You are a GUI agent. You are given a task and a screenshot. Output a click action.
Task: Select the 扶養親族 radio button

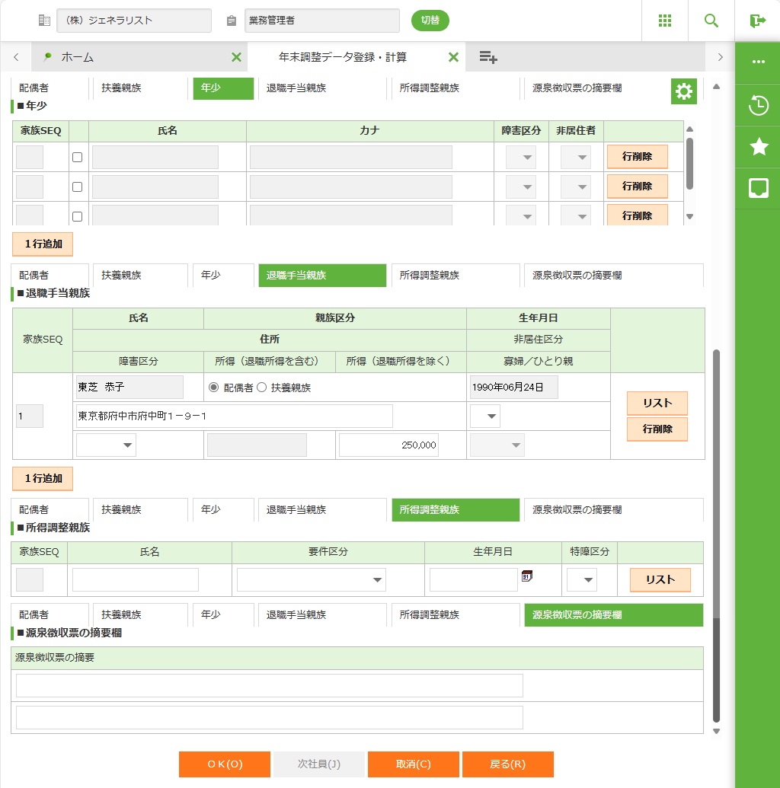[262, 388]
